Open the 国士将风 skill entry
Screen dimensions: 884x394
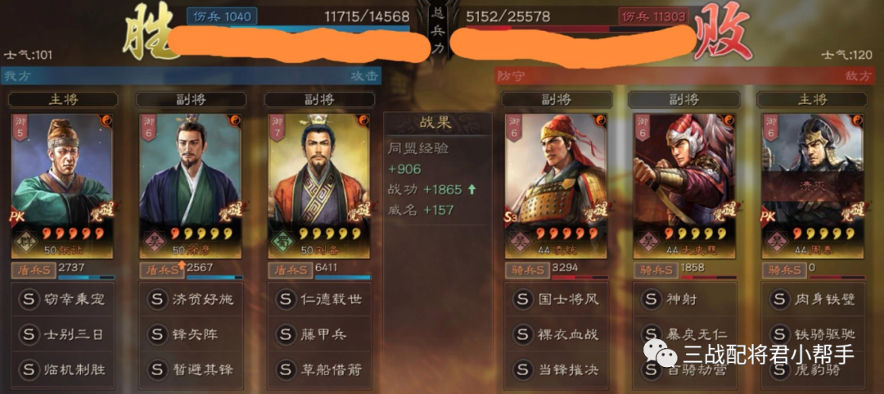(556, 299)
